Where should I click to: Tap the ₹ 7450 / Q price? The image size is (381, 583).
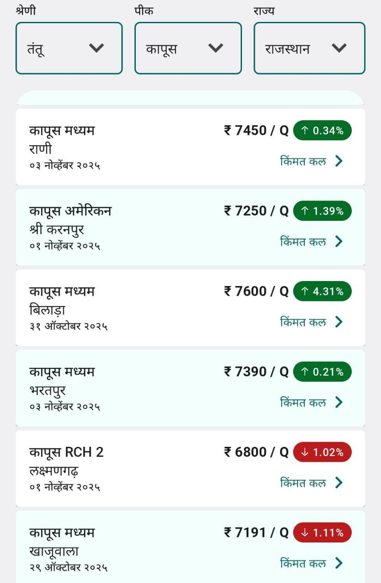point(256,131)
